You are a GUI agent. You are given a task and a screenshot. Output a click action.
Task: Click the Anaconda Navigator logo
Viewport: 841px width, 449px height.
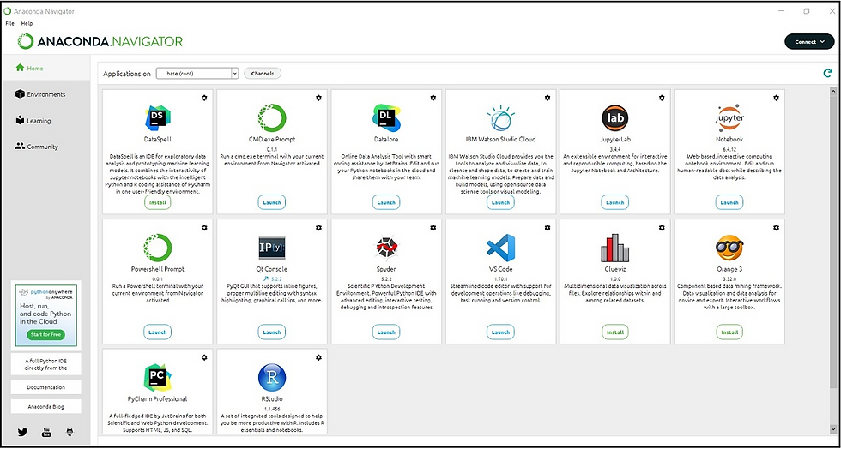(100, 42)
